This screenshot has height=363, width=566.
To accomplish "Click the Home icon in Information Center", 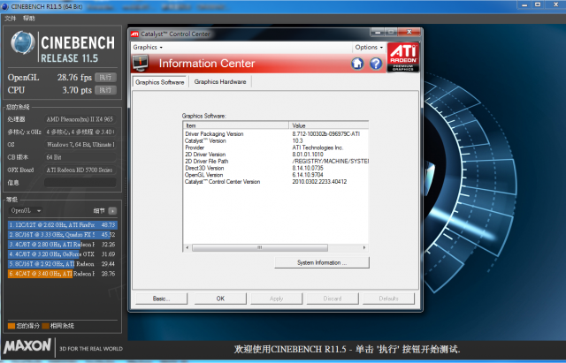I will coord(357,64).
